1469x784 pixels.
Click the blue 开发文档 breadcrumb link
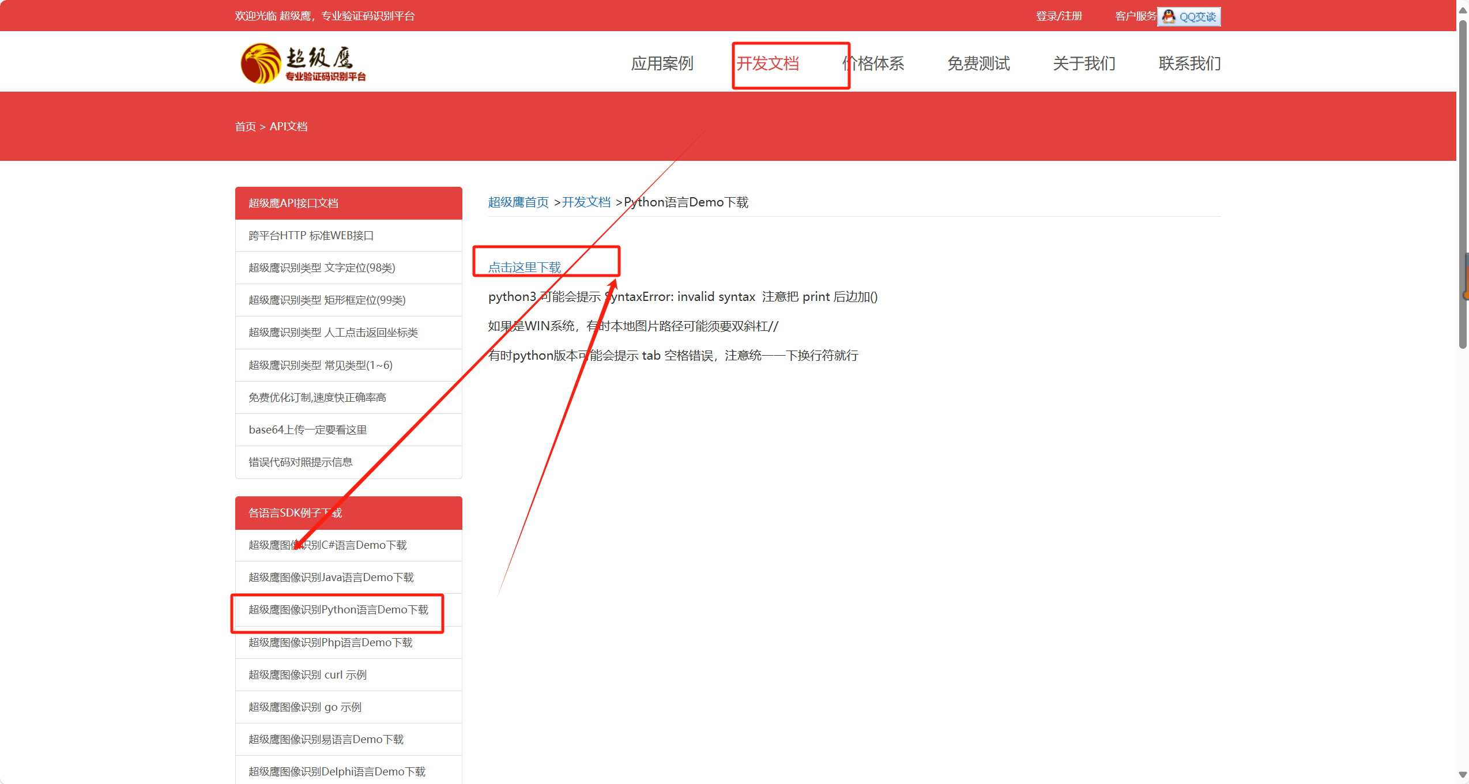(586, 202)
